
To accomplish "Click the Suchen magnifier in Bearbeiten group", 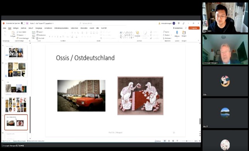I will (x=164, y=32).
